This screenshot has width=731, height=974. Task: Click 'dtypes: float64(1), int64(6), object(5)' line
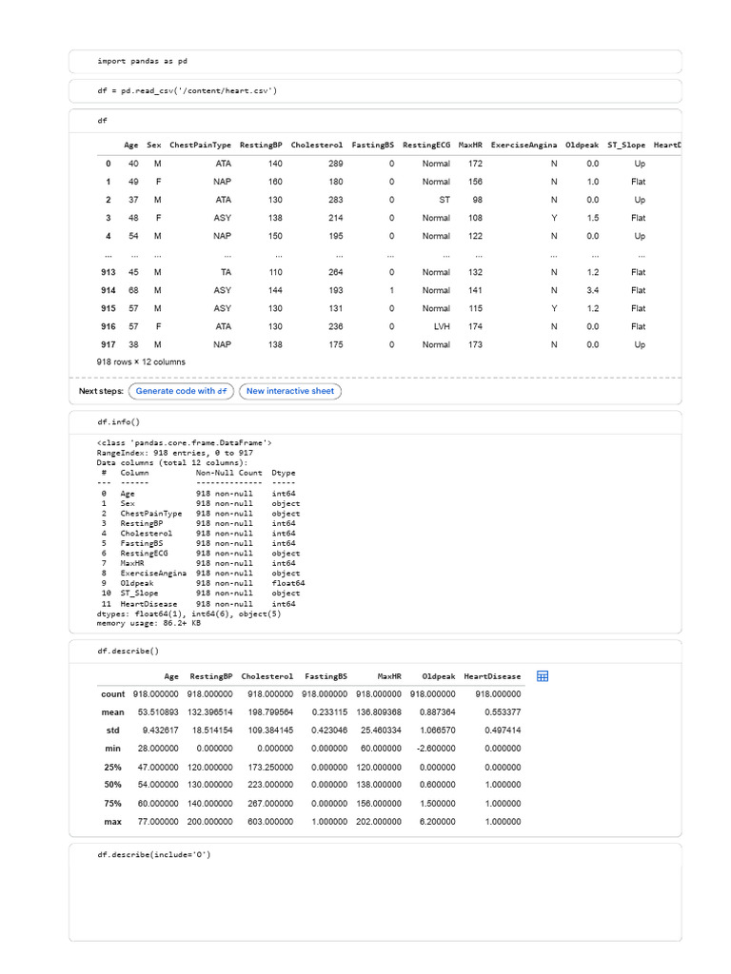[x=188, y=614]
